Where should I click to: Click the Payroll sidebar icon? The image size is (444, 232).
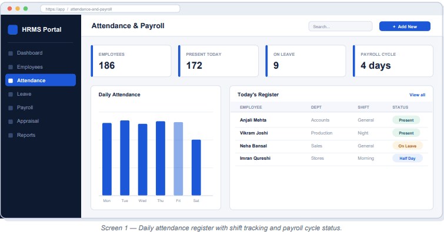pyautogui.click(x=11, y=108)
